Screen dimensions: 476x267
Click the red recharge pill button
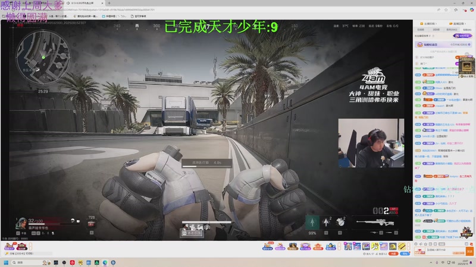[393, 254]
